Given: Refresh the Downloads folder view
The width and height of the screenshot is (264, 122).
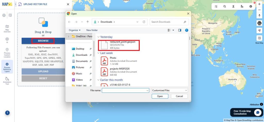Looking at the screenshot, I should (144, 22).
